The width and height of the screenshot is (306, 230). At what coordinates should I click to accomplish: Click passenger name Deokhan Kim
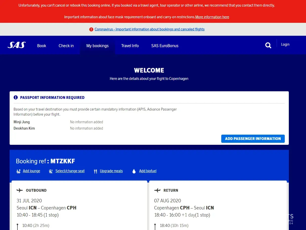click(24, 128)
